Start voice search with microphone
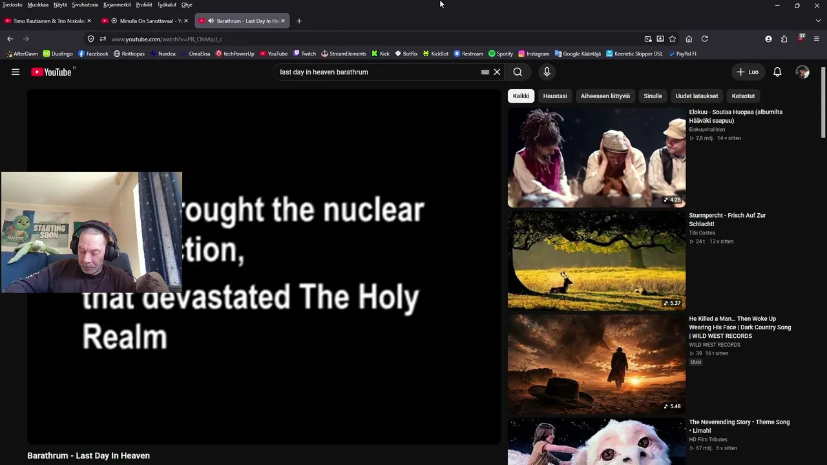Viewport: 827px width, 465px height. (547, 72)
